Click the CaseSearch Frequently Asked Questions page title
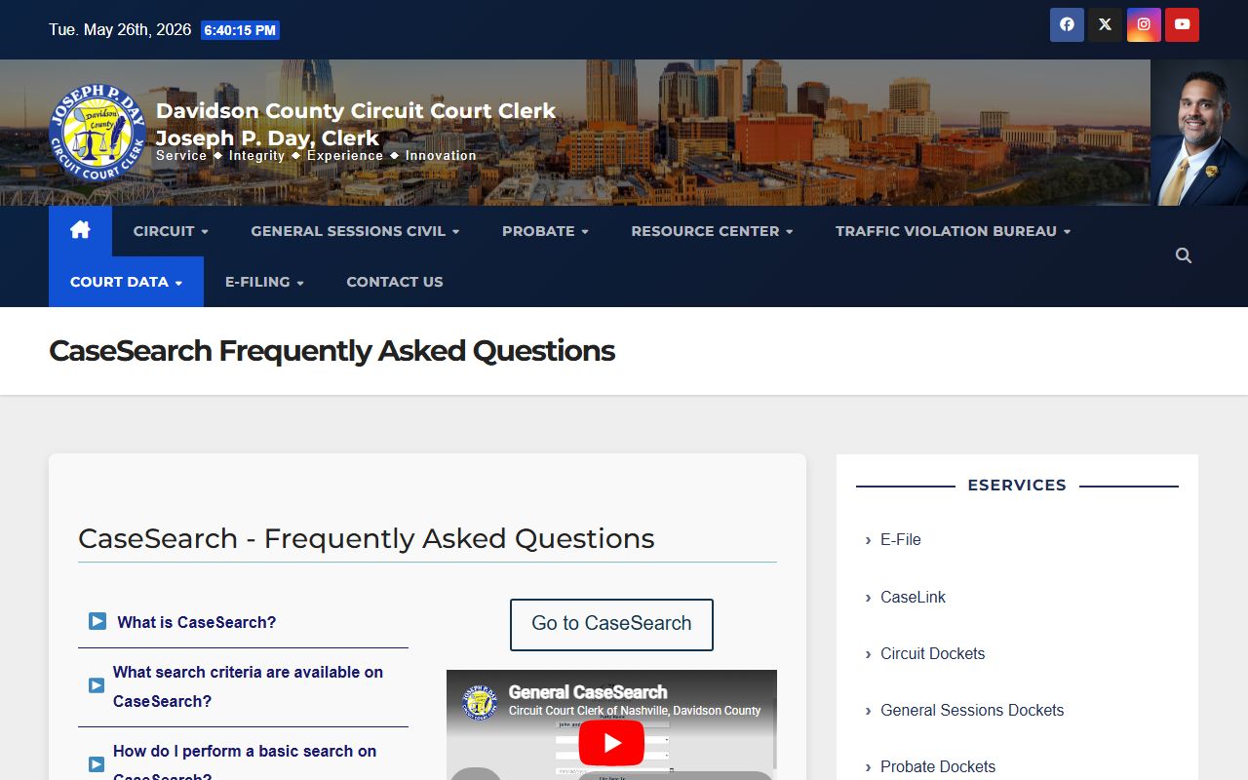 click(x=332, y=351)
